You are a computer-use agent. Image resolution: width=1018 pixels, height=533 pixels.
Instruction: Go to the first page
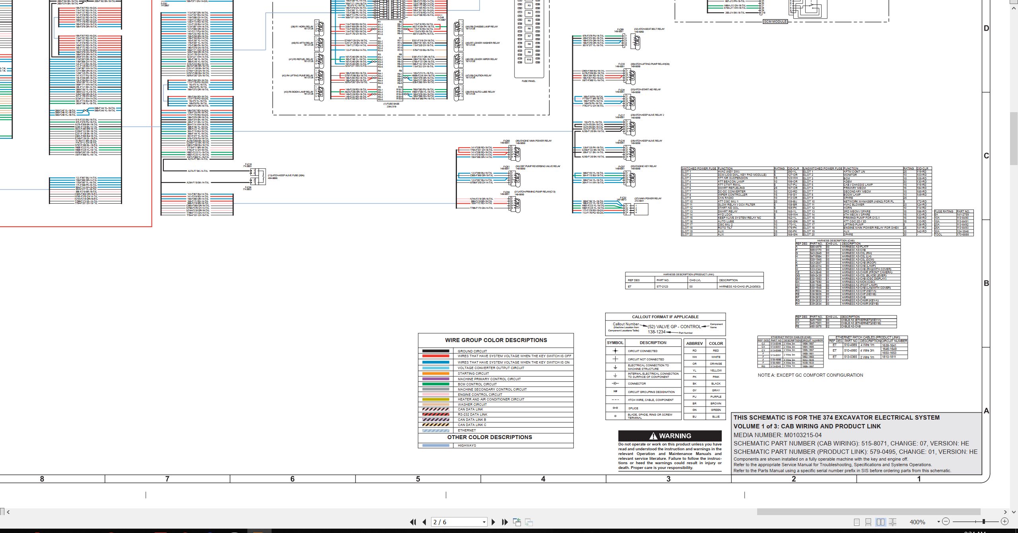413,522
